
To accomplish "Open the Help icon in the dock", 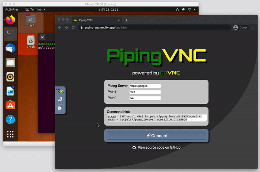I will click(10, 119).
